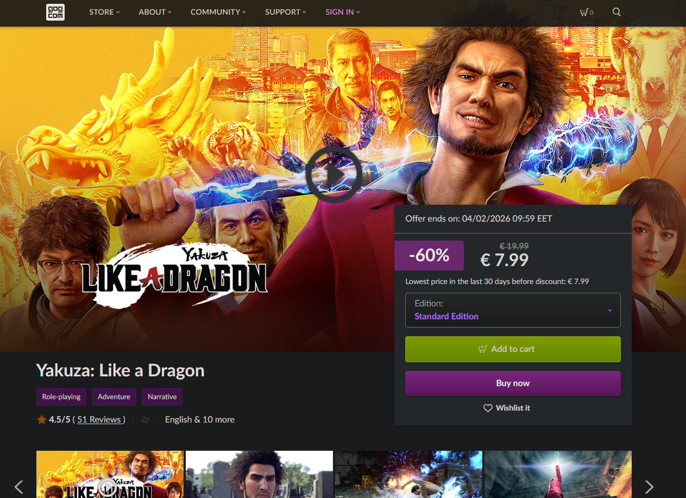
Task: Show next screenshots with right arrow
Action: click(649, 487)
